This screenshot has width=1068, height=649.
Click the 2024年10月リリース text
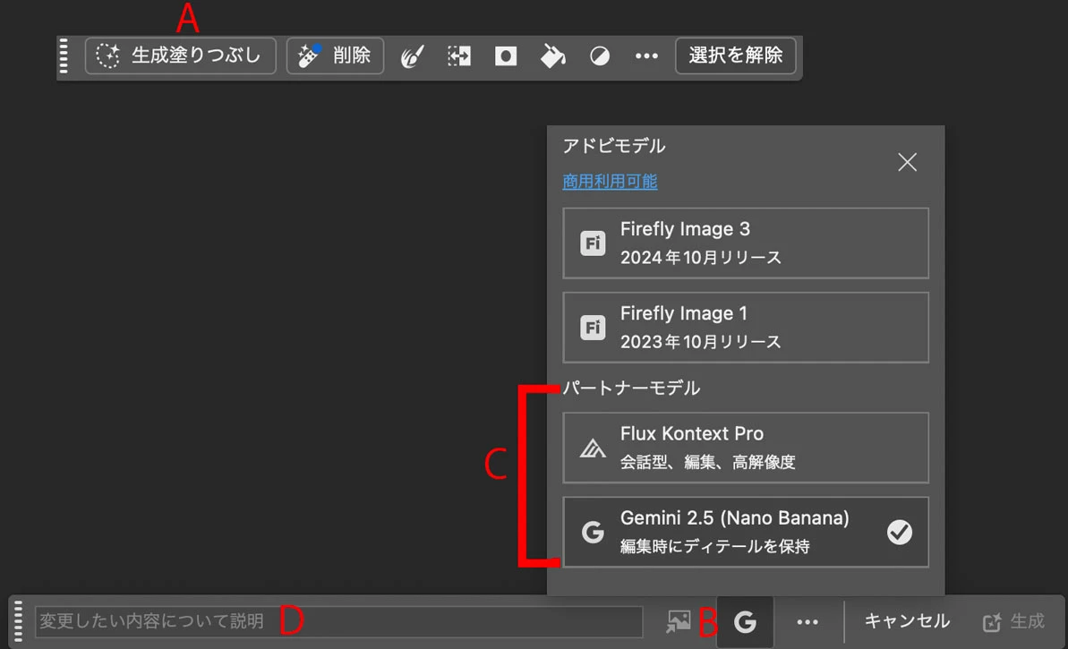(700, 258)
